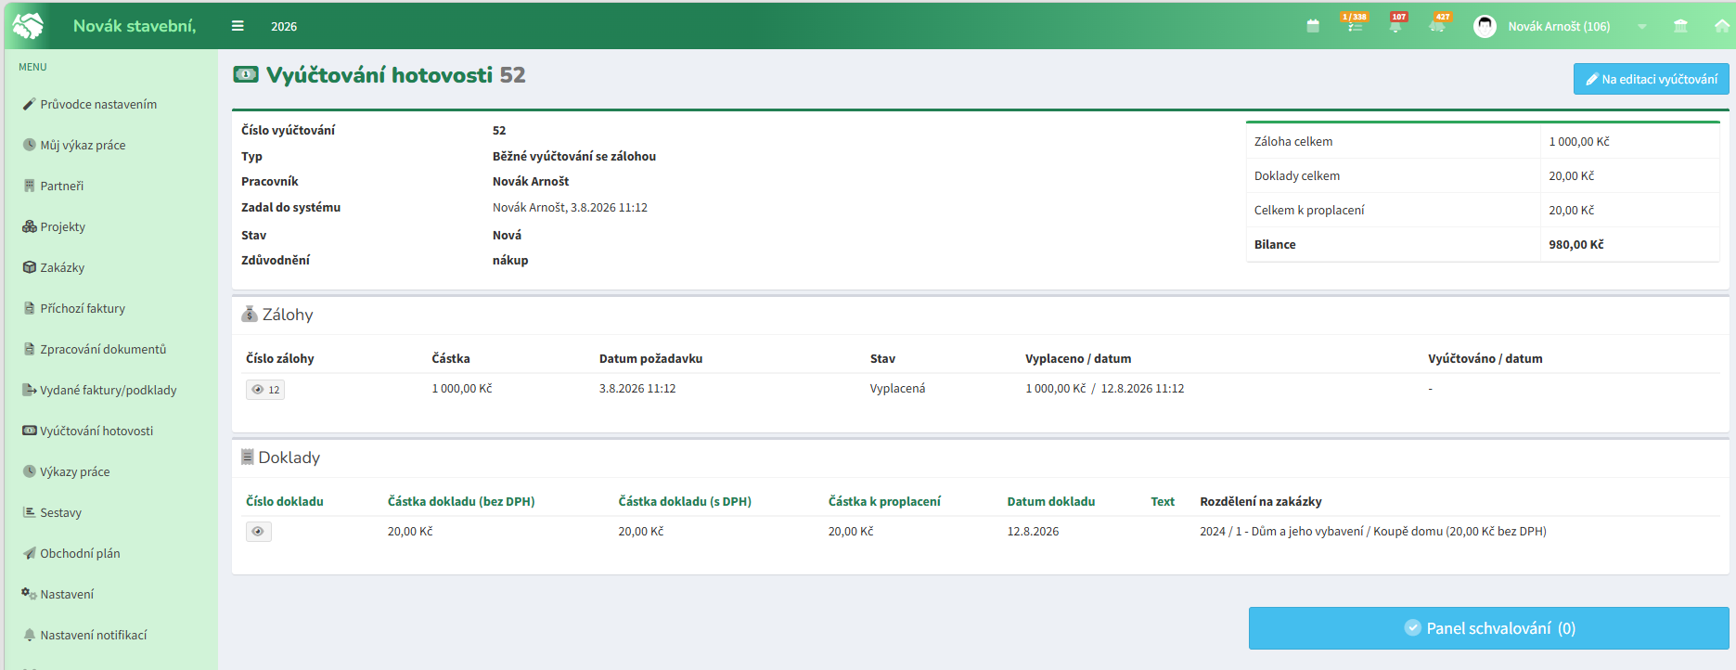1736x670 pixels.
Task: Sort by Částka k proplacení column header
Action: tap(884, 501)
